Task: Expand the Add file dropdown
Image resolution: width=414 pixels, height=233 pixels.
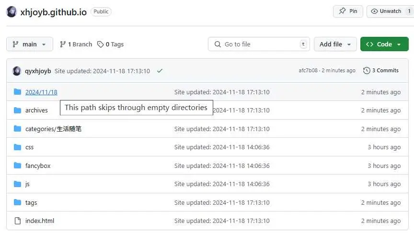Action: pos(335,44)
